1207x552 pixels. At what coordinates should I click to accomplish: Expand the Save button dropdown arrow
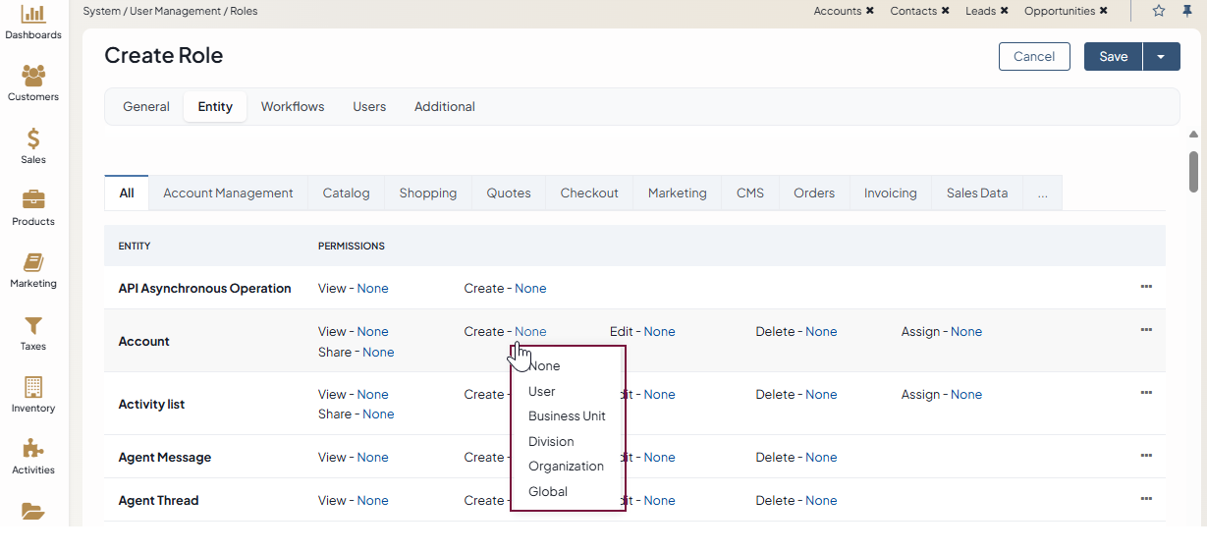pyautogui.click(x=1161, y=57)
